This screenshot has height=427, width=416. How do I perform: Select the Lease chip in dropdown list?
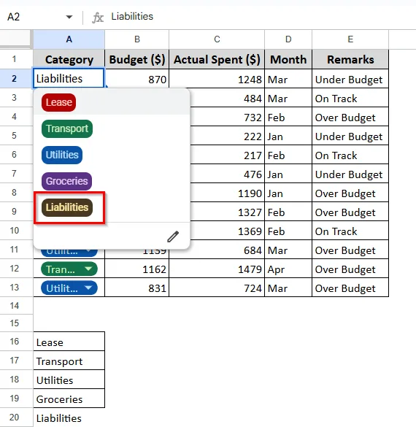[x=59, y=102]
